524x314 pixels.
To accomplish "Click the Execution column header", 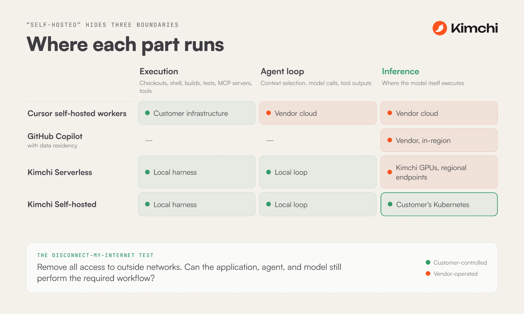I will pos(159,71).
